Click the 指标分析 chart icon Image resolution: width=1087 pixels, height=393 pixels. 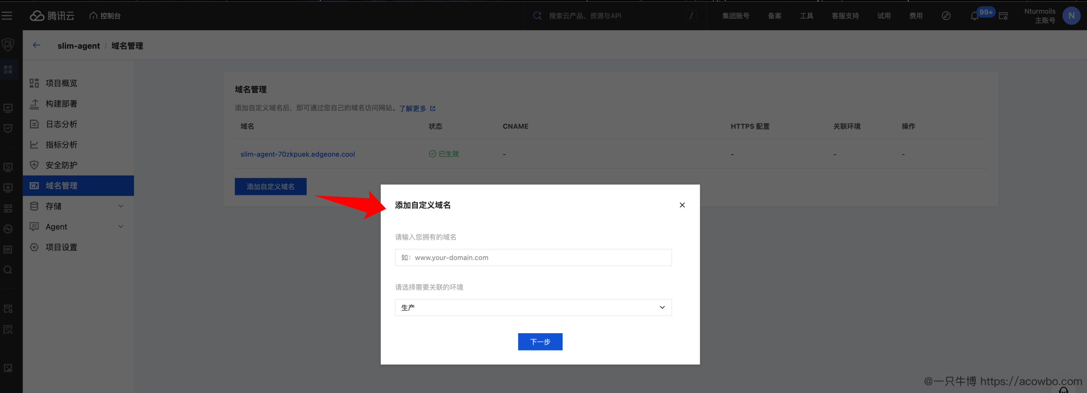34,145
